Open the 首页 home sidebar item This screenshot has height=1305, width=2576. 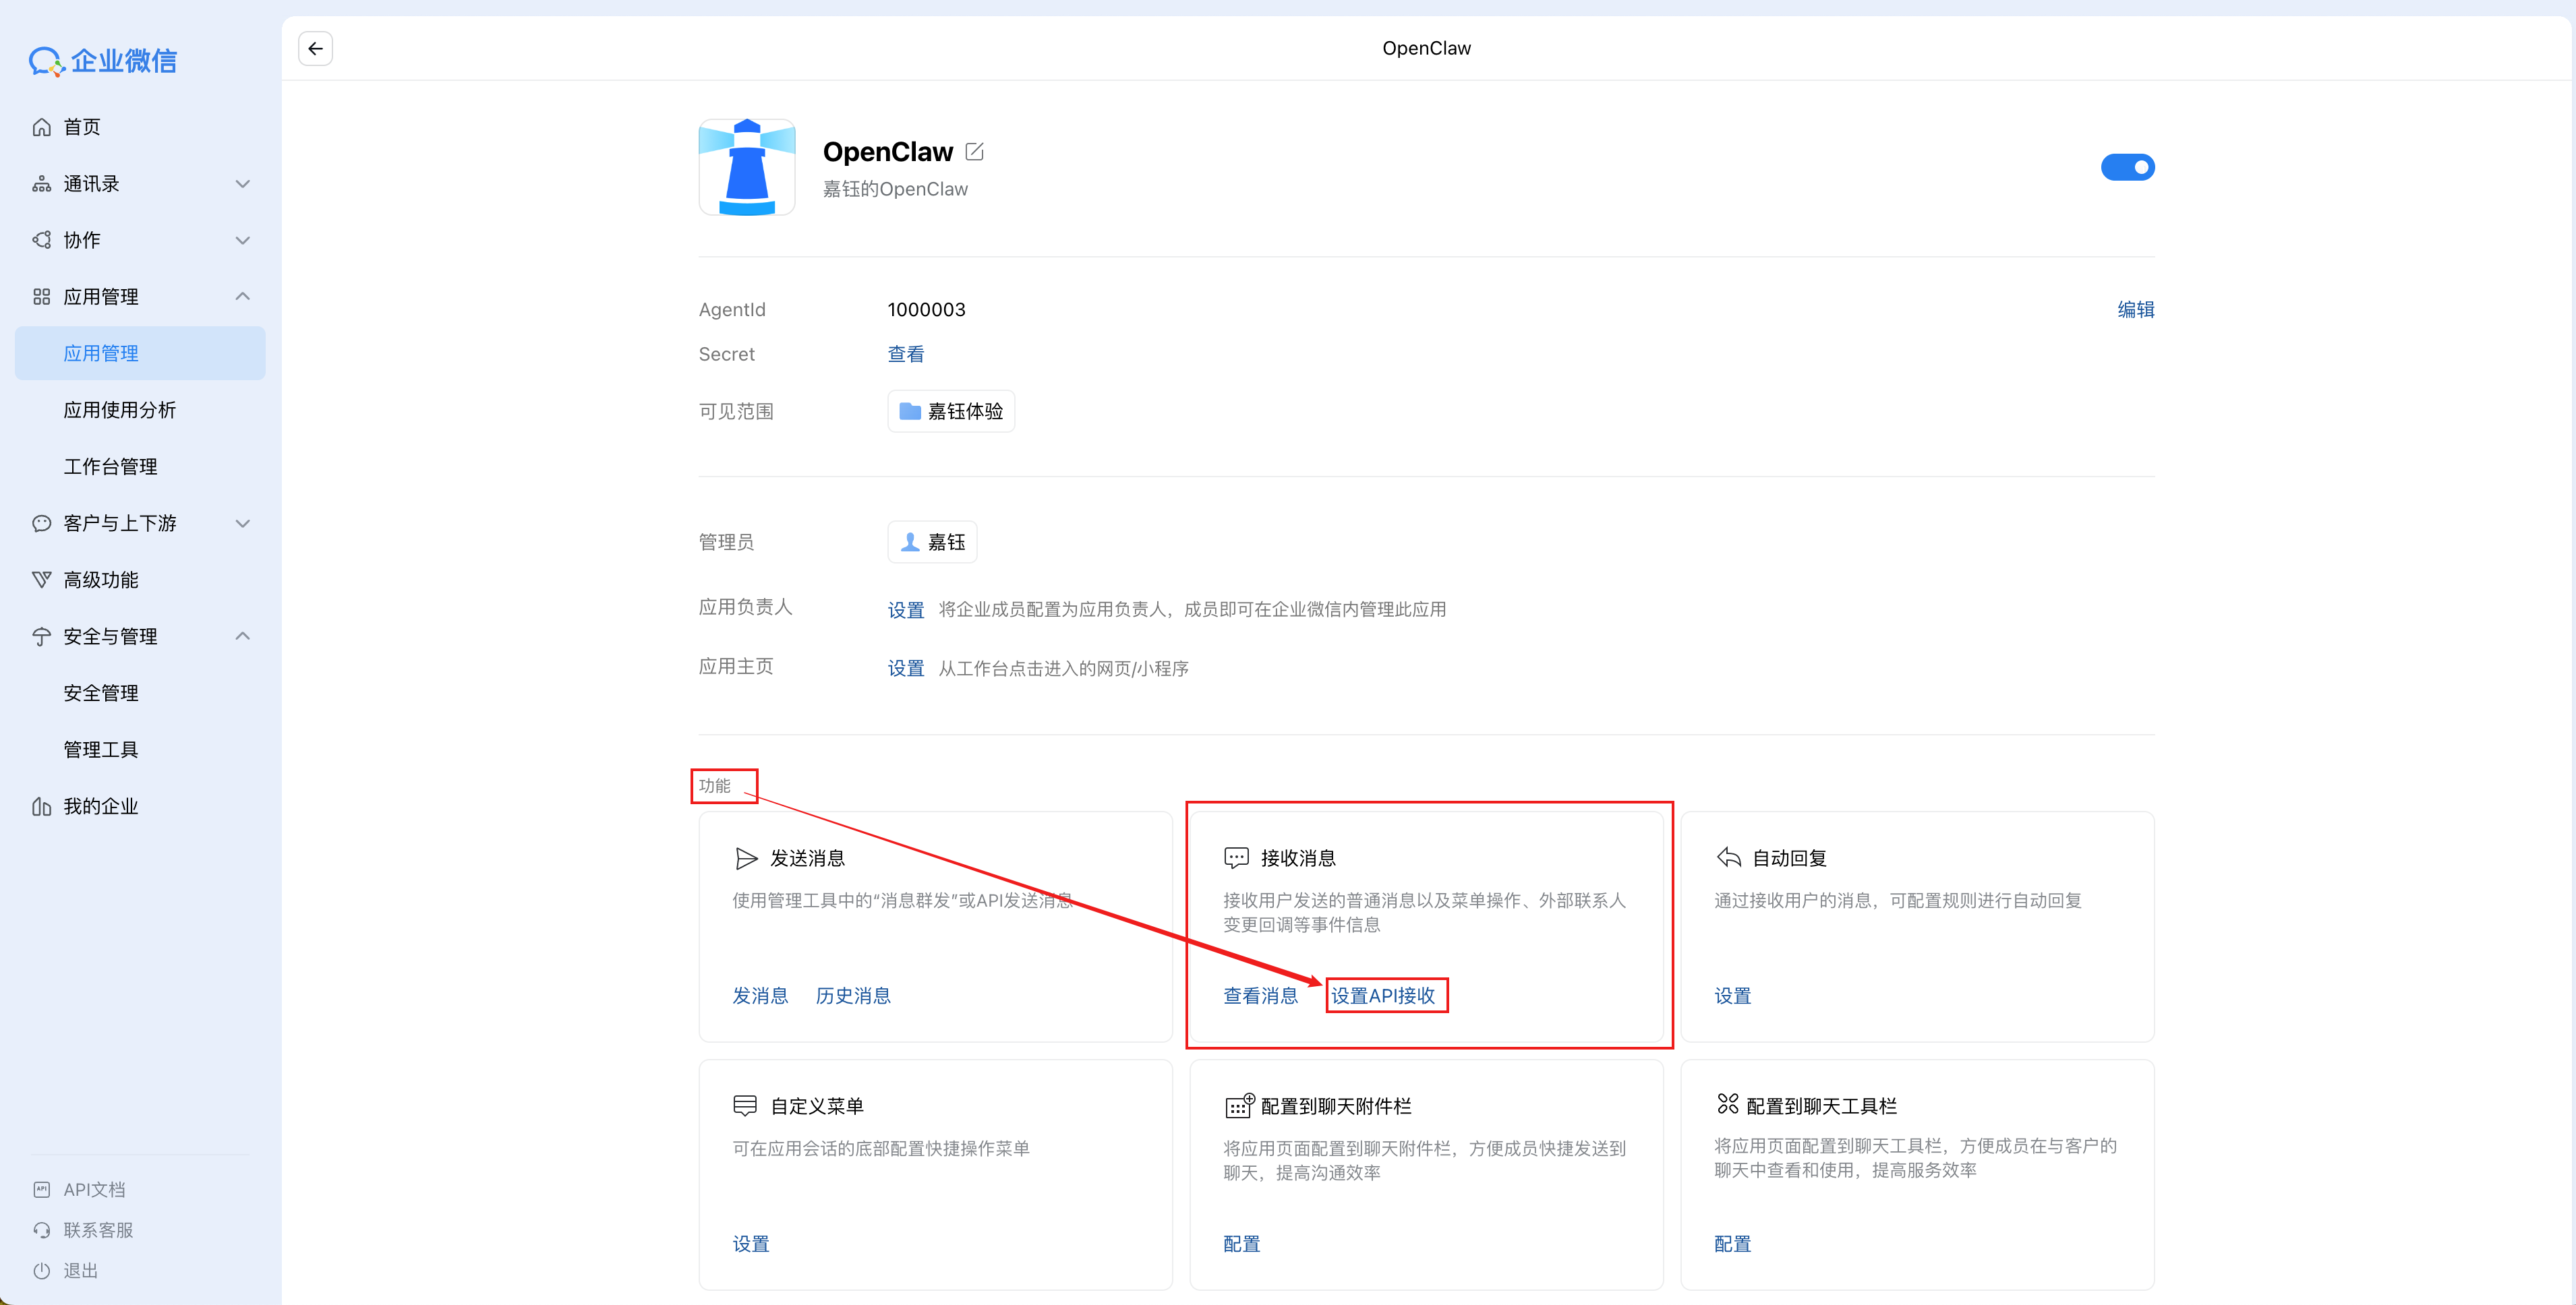click(x=82, y=127)
